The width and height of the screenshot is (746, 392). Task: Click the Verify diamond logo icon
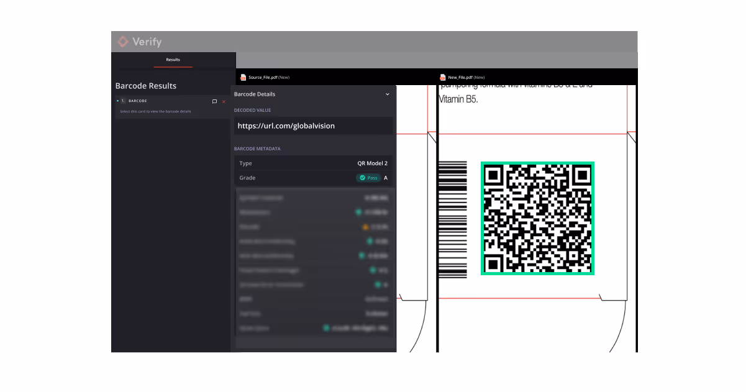click(x=123, y=42)
